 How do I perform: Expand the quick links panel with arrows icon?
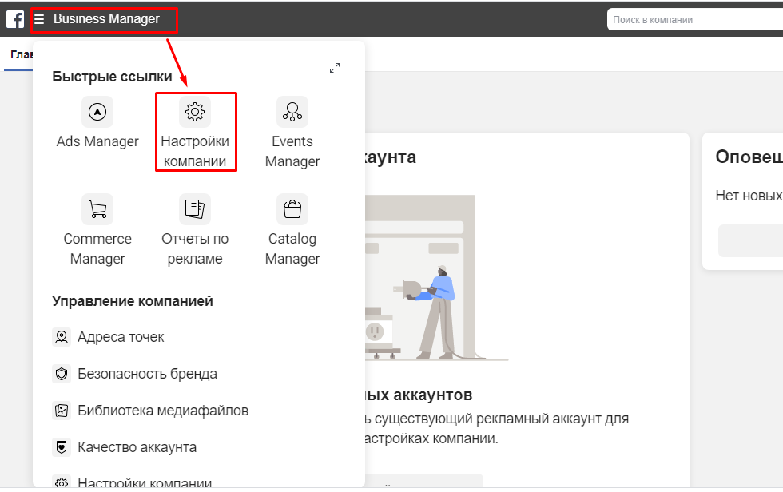(x=335, y=68)
